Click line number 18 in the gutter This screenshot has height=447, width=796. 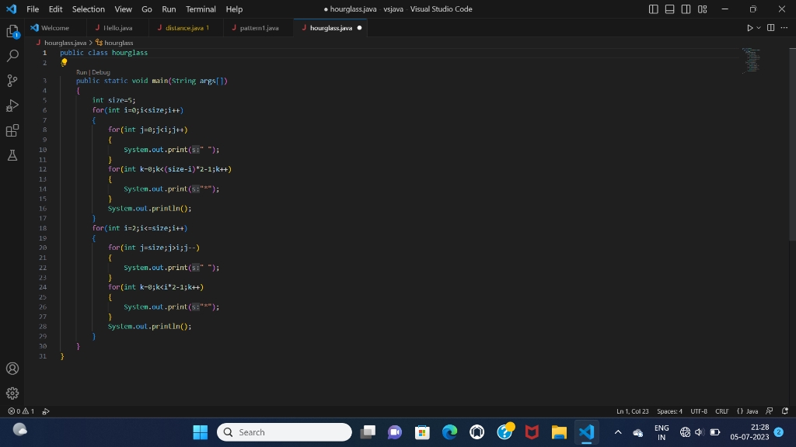click(43, 228)
